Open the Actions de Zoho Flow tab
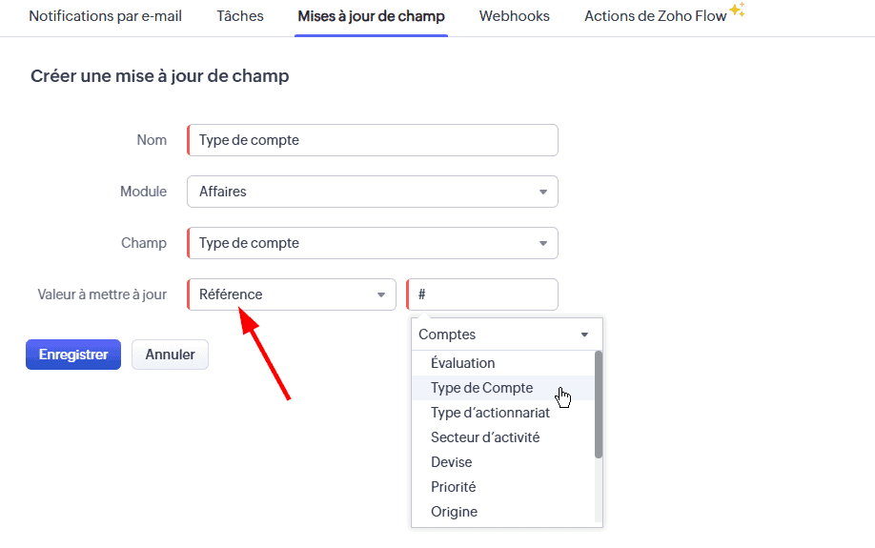Screen dimensions: 875x548 655,16
